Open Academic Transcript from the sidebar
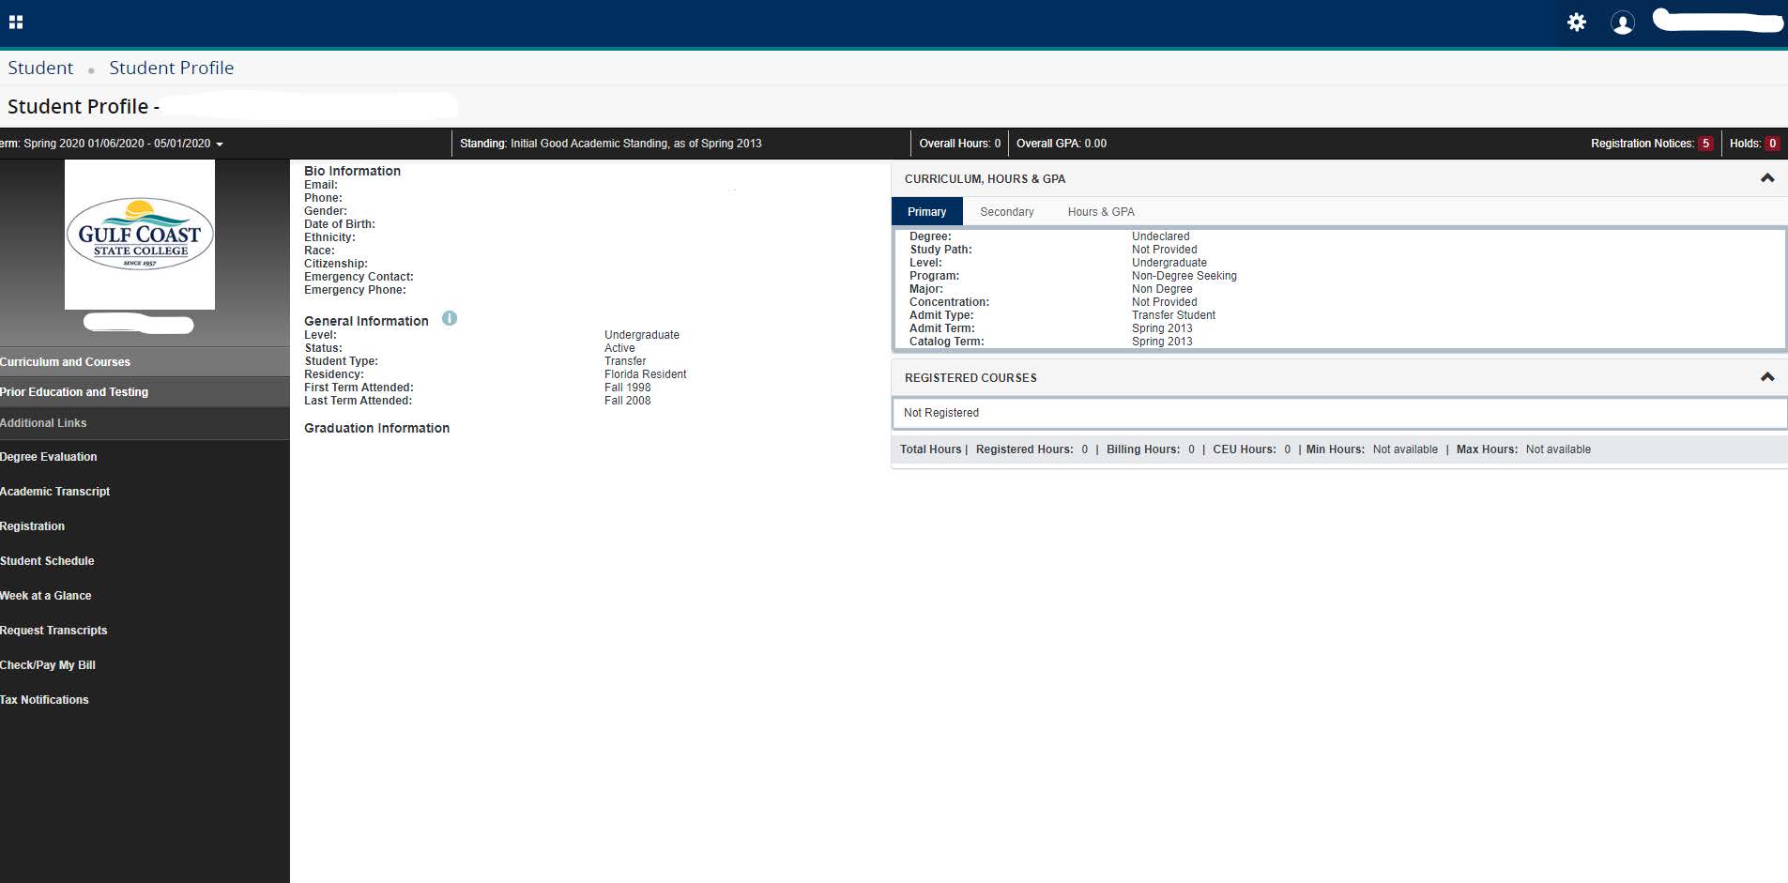Image resolution: width=1788 pixels, height=883 pixels. pos(54,491)
